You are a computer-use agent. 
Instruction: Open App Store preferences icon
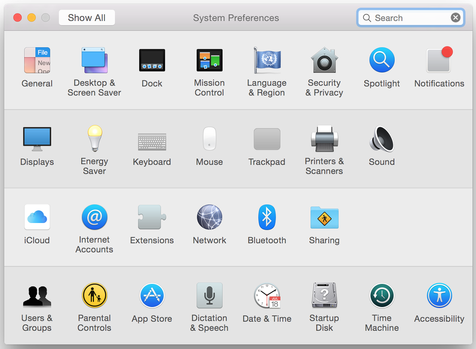click(152, 296)
